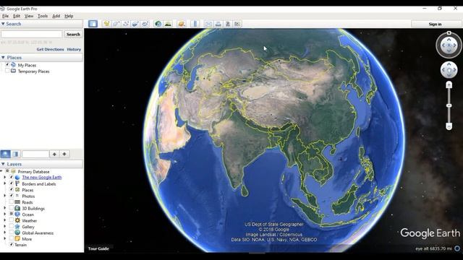The height and width of the screenshot is (260, 463).
Task: Show historical imagery with the clock icon
Action: 158,24
